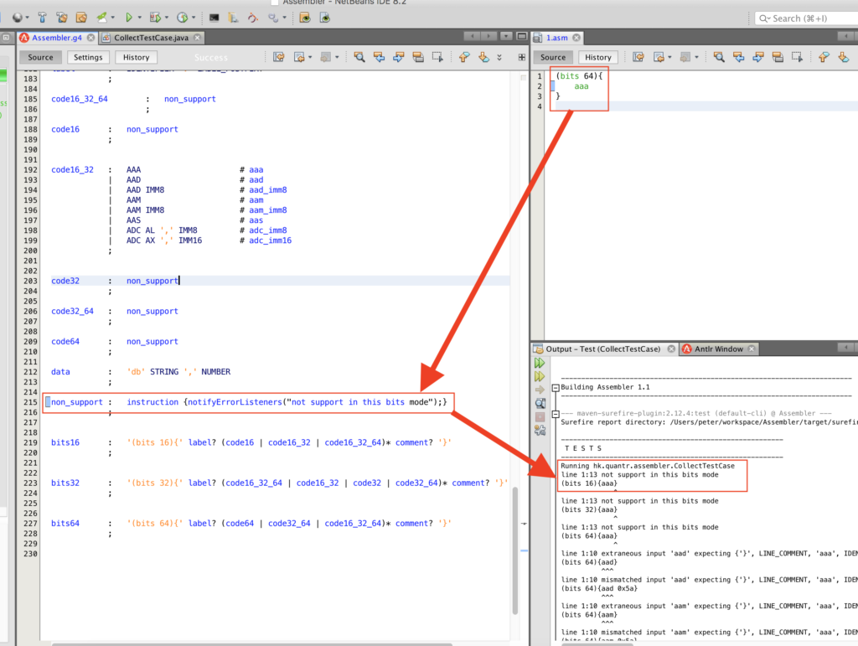858x646 pixels.
Task: Click Previous Bookmark in 1.asm toolbar
Action: 824,57
